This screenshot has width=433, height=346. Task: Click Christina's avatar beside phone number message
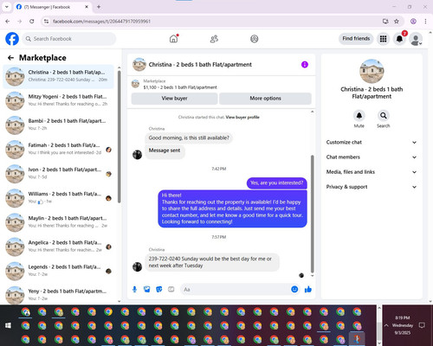[x=137, y=266]
